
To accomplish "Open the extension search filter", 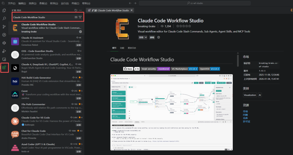I will [x=80, y=17].
